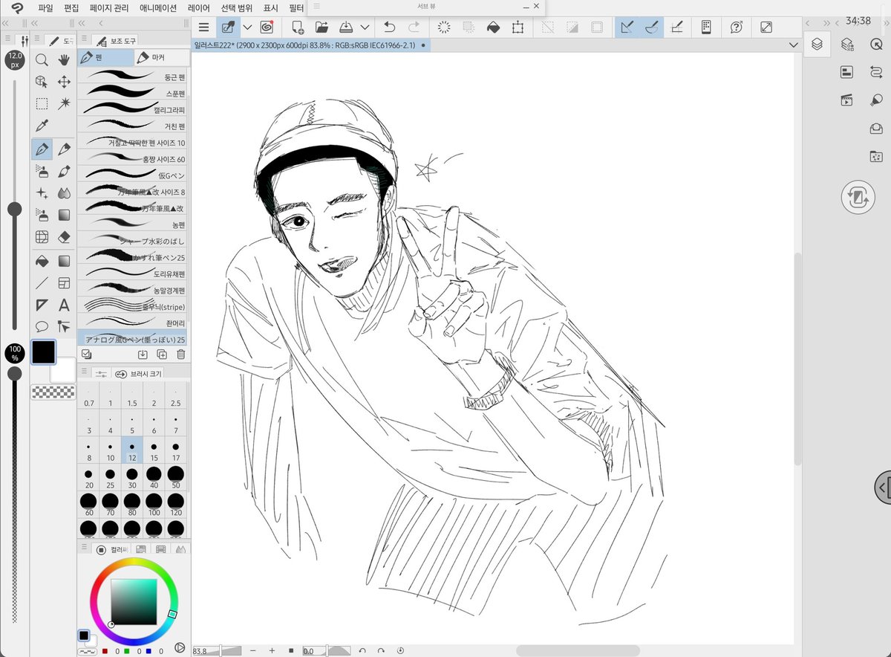This screenshot has width=891, height=657.
Task: Open the 파일 menu
Action: pos(45,7)
